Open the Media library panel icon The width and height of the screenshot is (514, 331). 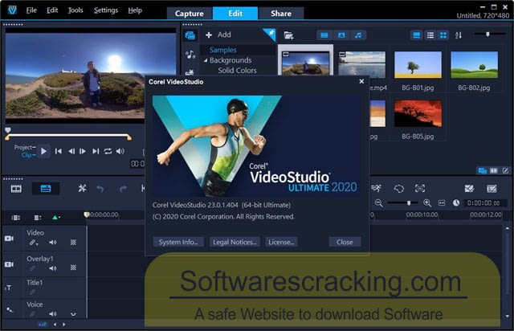coord(190,35)
